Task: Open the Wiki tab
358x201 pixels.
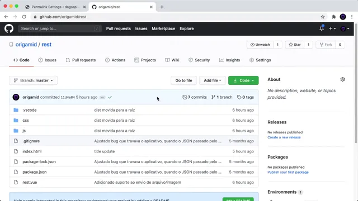Action: pos(172,60)
